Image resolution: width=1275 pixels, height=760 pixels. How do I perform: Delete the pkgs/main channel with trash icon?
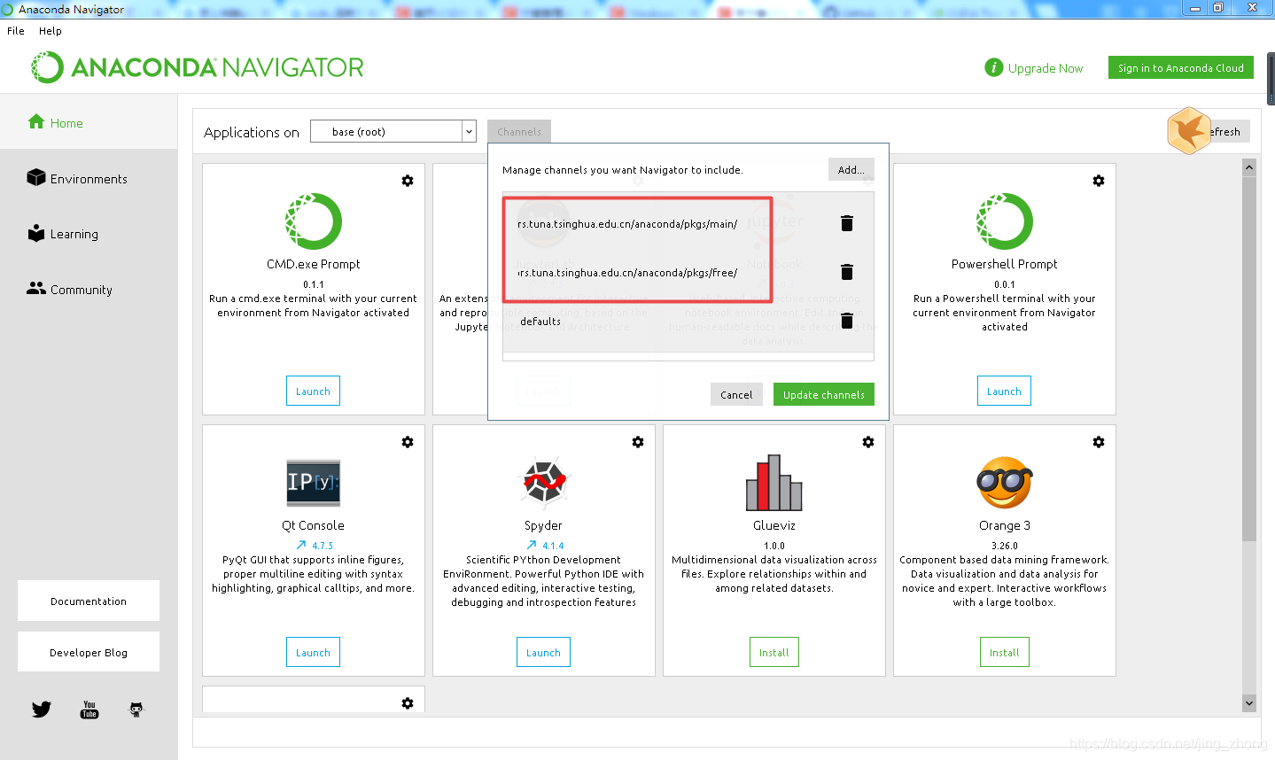[x=847, y=223]
